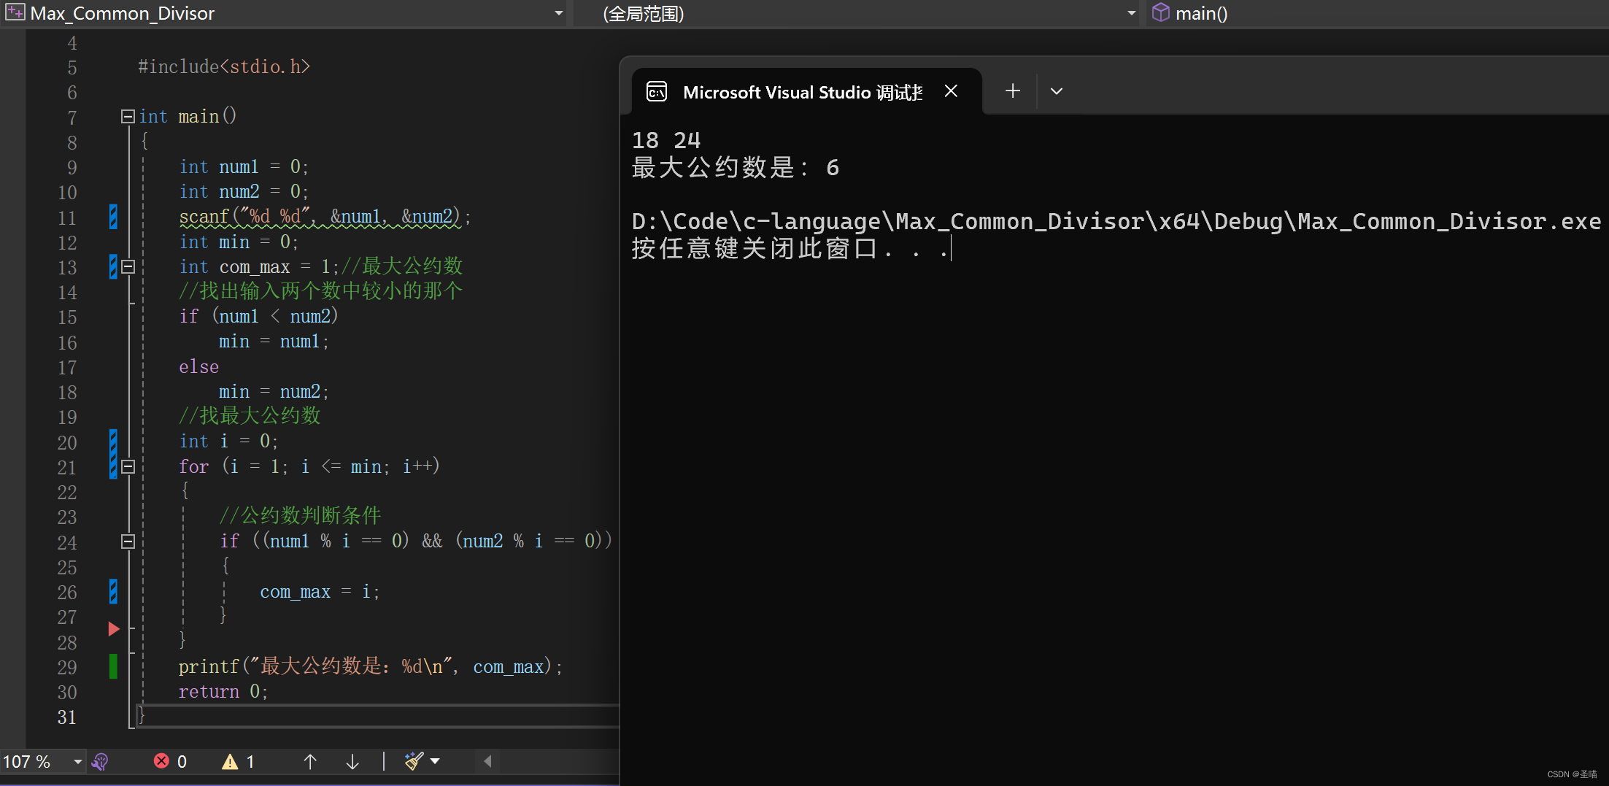Click the common divisor if condition on line 24
The width and height of the screenshot is (1609, 786).
pyautogui.click(x=416, y=541)
